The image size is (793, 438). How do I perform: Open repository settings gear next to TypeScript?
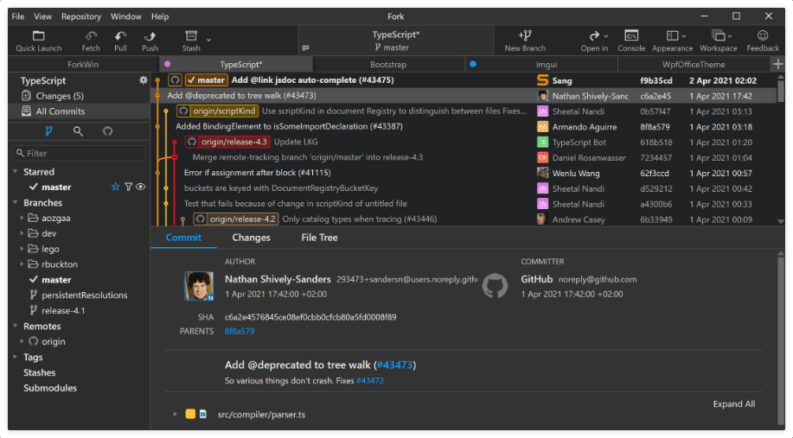click(144, 80)
